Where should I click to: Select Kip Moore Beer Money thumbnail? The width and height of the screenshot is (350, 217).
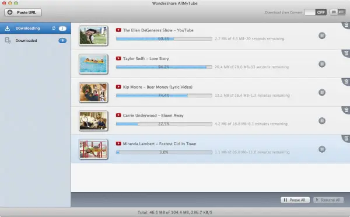[93, 92]
